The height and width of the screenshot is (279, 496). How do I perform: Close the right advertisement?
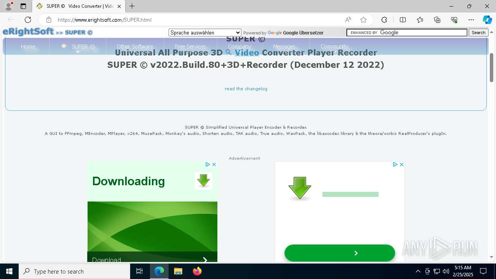pyautogui.click(x=401, y=164)
